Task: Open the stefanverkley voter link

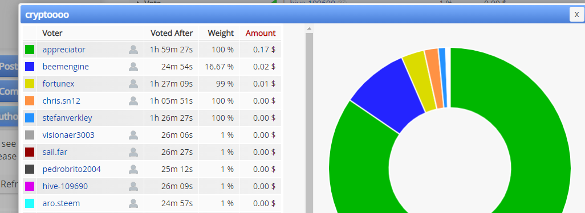Action: (67, 118)
